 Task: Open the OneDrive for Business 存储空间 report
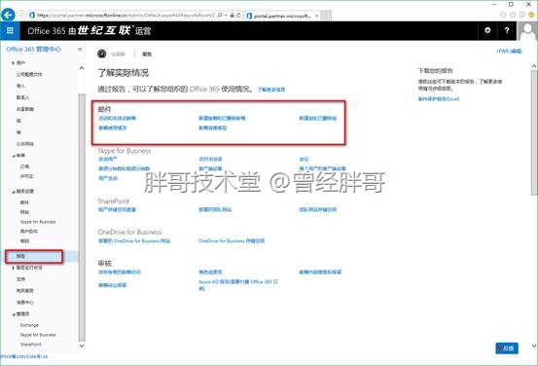[232, 241]
